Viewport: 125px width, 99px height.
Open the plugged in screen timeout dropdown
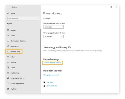(54, 37)
